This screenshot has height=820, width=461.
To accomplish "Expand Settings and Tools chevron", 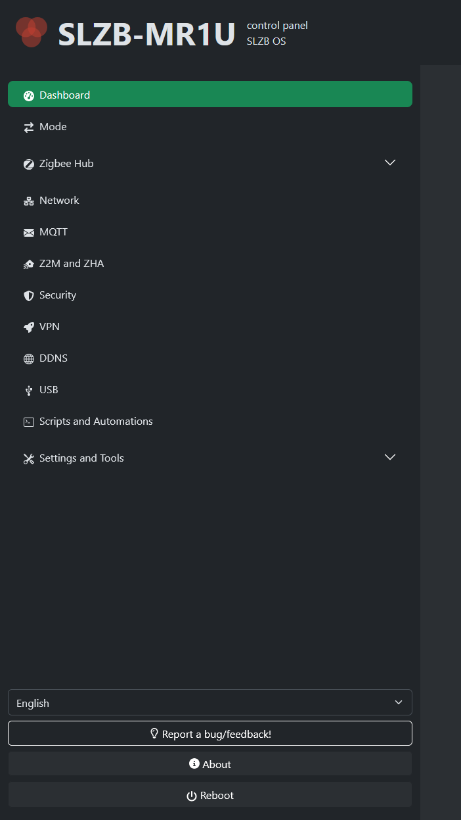I will pyautogui.click(x=389, y=458).
